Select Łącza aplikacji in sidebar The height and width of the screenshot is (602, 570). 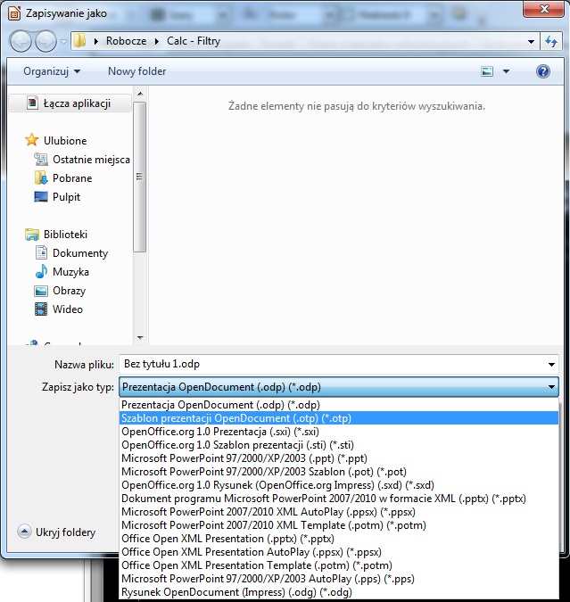coord(70,103)
